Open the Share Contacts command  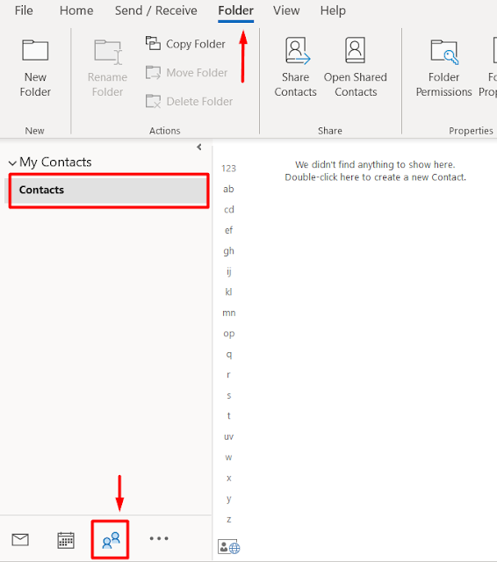click(x=295, y=68)
